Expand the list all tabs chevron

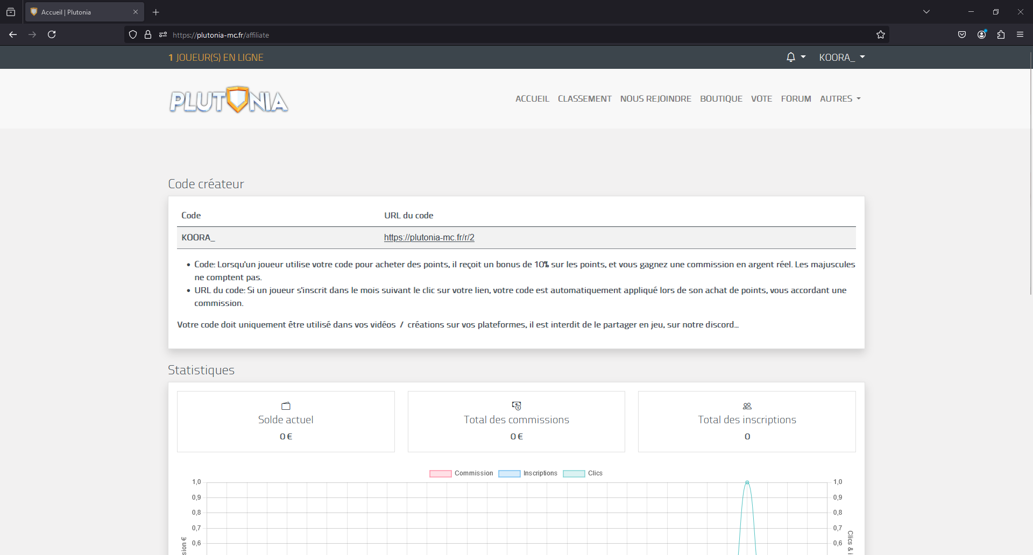pyautogui.click(x=926, y=12)
